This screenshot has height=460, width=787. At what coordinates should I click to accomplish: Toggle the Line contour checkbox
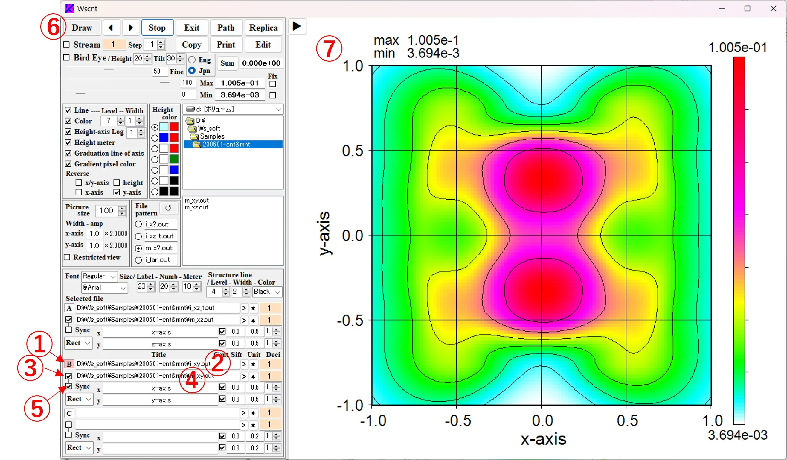(x=68, y=110)
